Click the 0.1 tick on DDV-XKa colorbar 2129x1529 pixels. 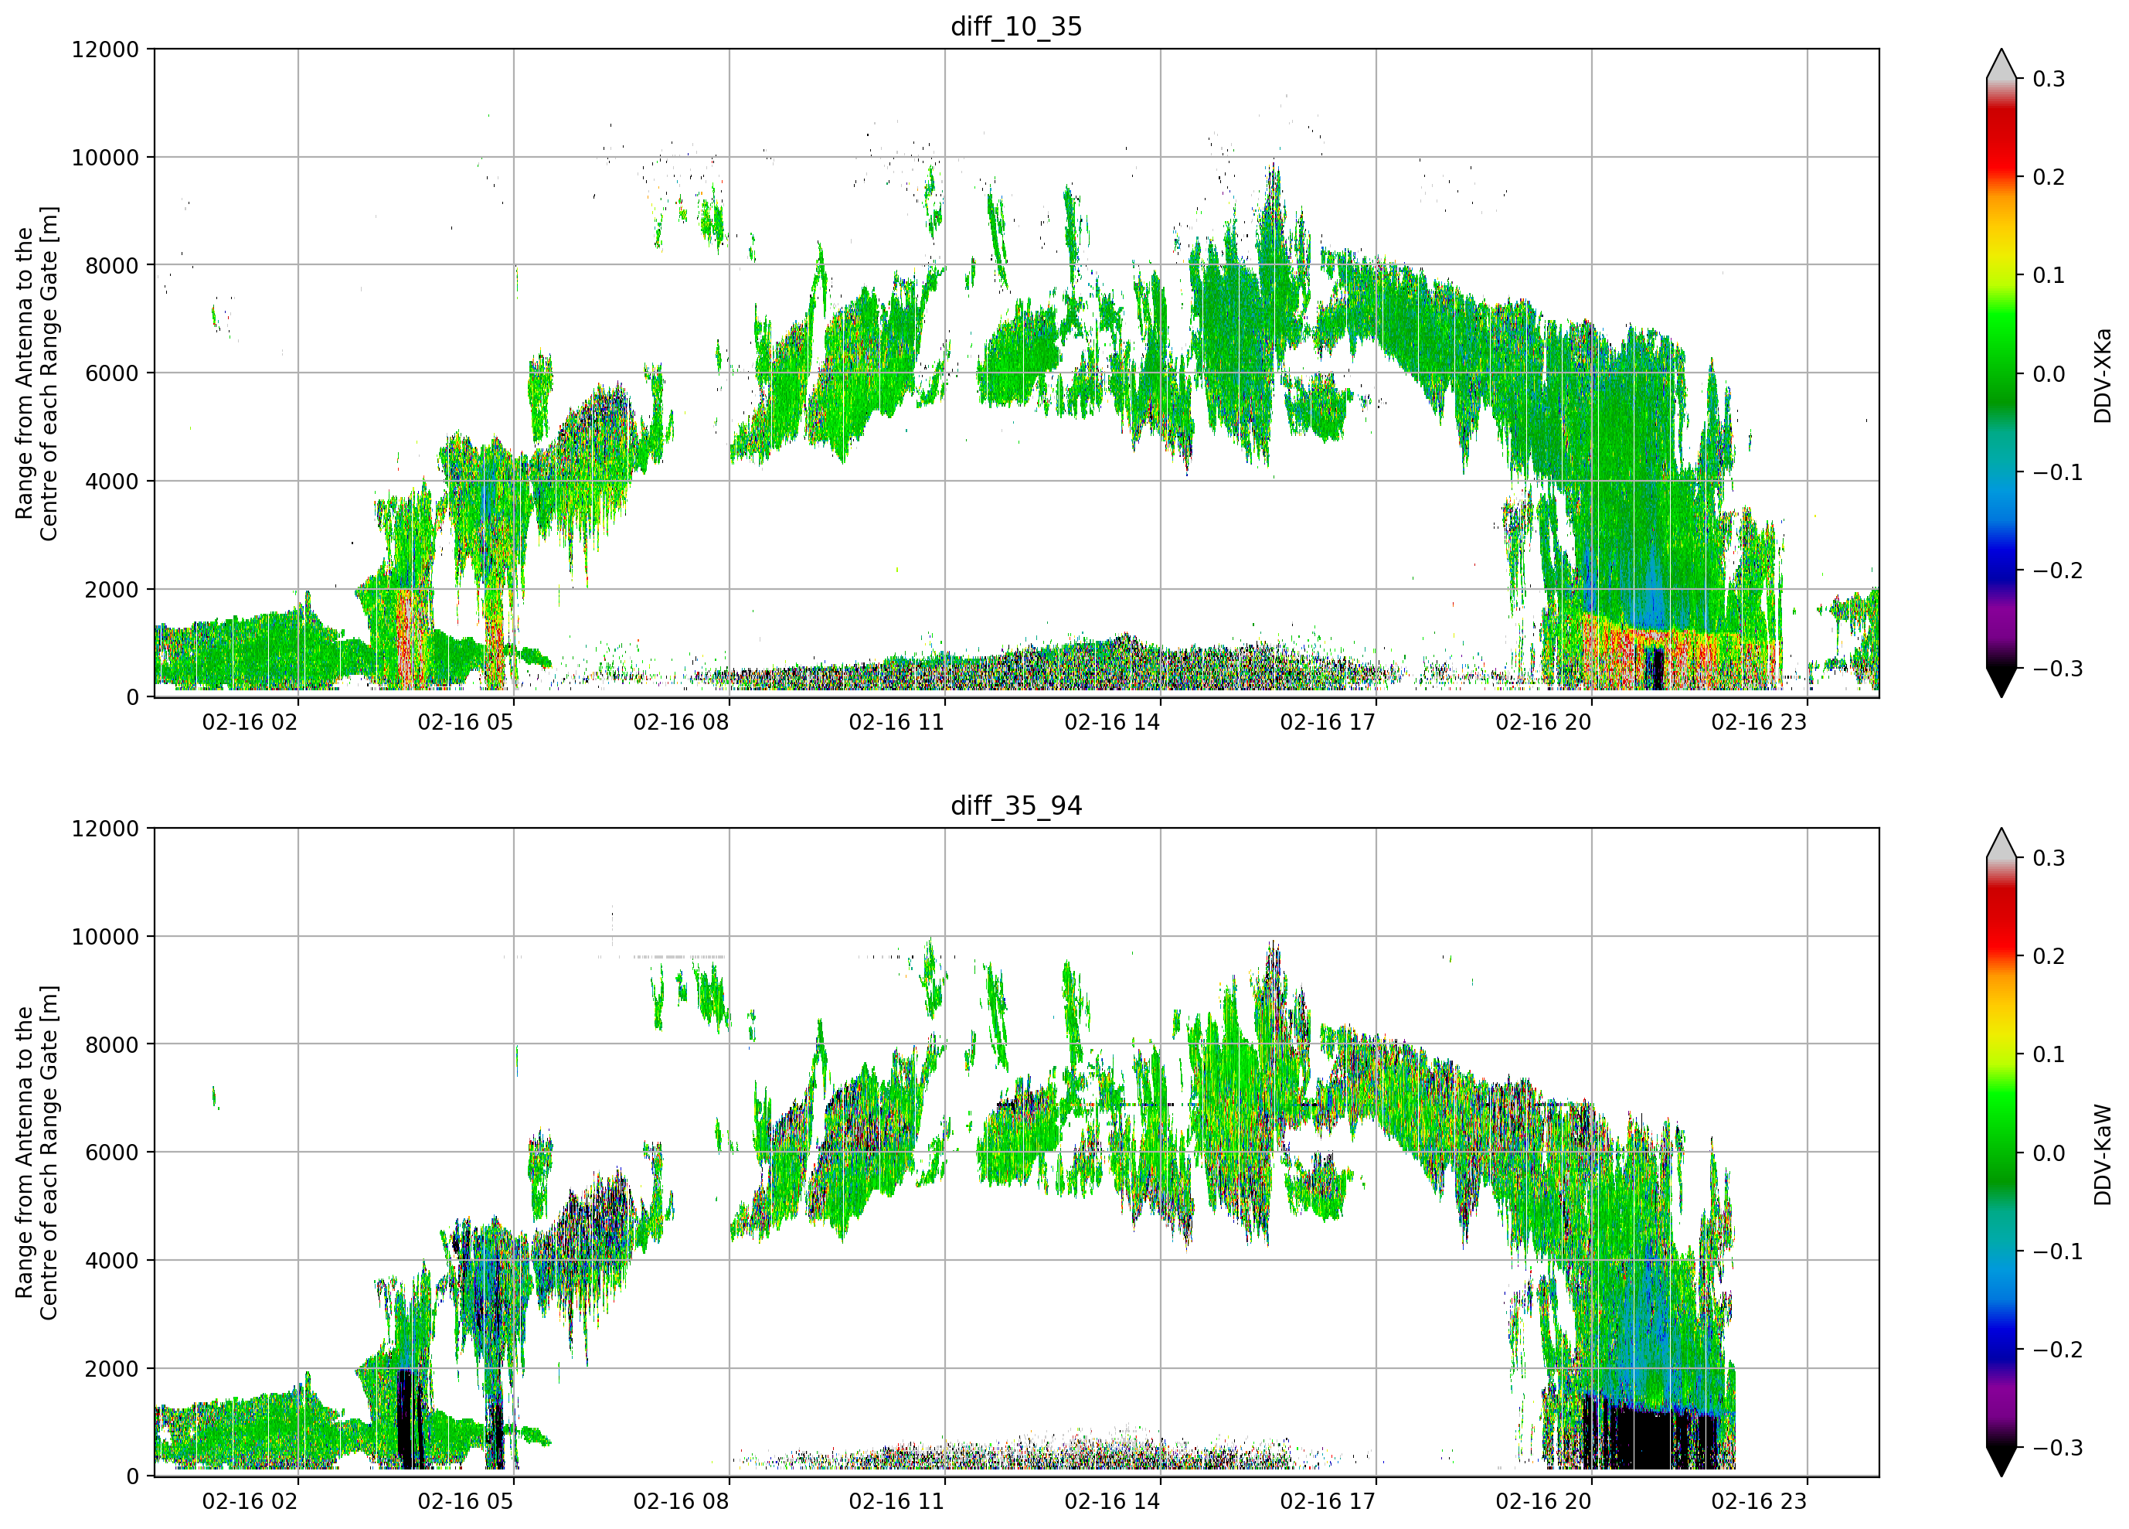2049,275
